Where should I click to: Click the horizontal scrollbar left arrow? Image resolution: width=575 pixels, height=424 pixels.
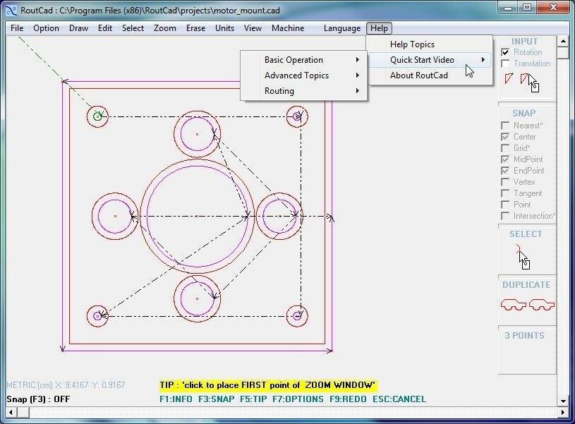coord(11,413)
